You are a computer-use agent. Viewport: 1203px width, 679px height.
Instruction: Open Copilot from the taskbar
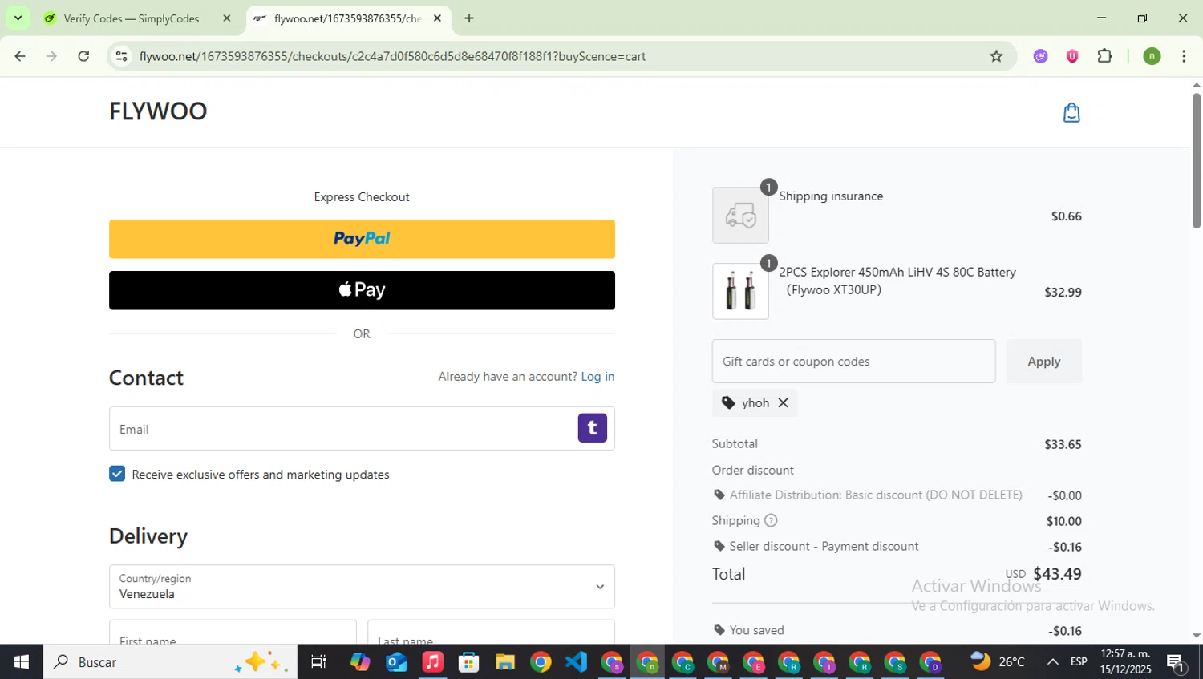pos(360,662)
